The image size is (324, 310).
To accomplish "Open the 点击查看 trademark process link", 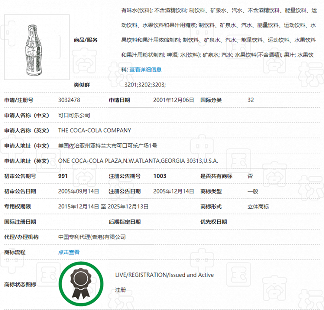I will (69, 252).
